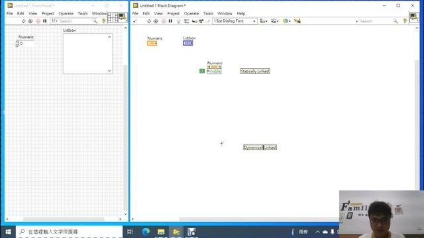The width and height of the screenshot is (424, 238).
Task: Show Context Help in Block Diagram
Action: point(405,21)
